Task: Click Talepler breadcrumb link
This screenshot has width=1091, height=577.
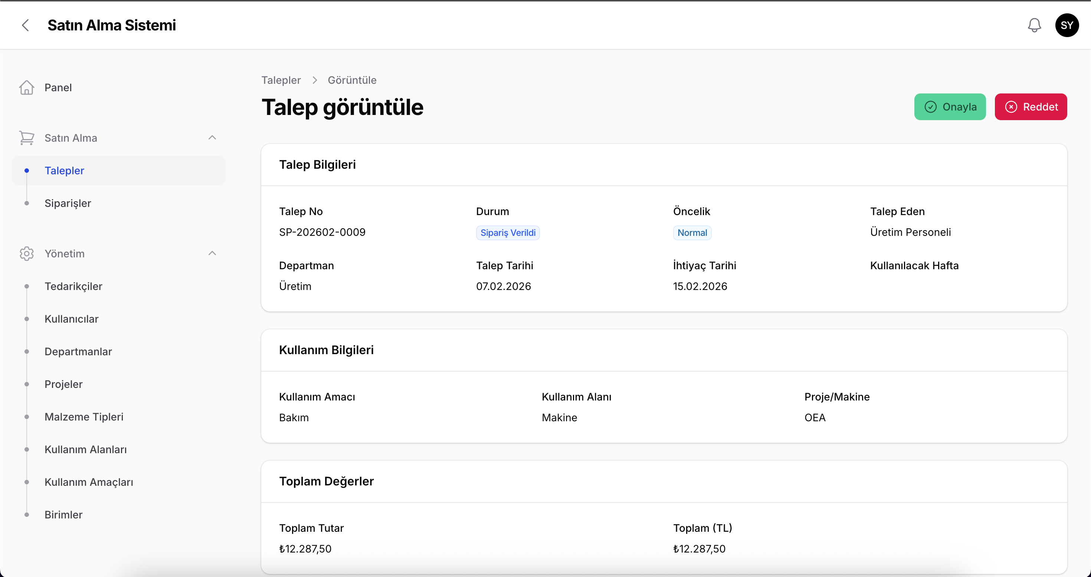Action: click(x=281, y=80)
